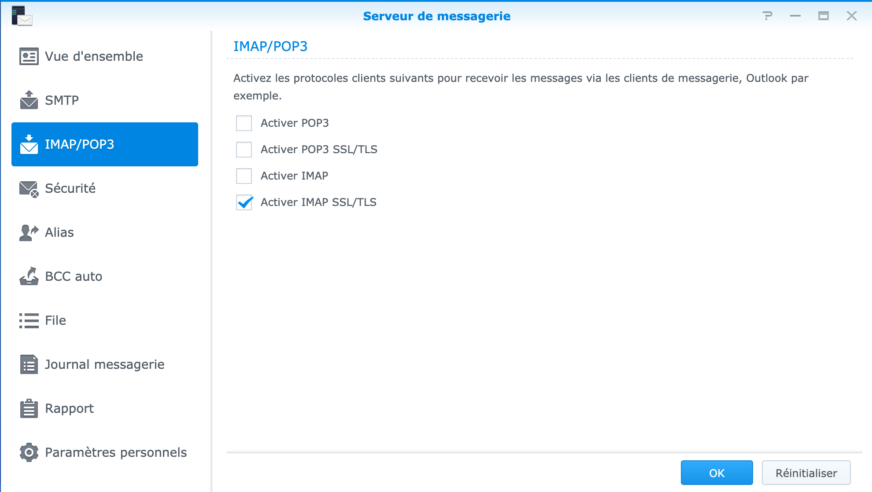Click the SMTP outgoing mail icon
Screen dimensions: 872x492
pyautogui.click(x=29, y=100)
